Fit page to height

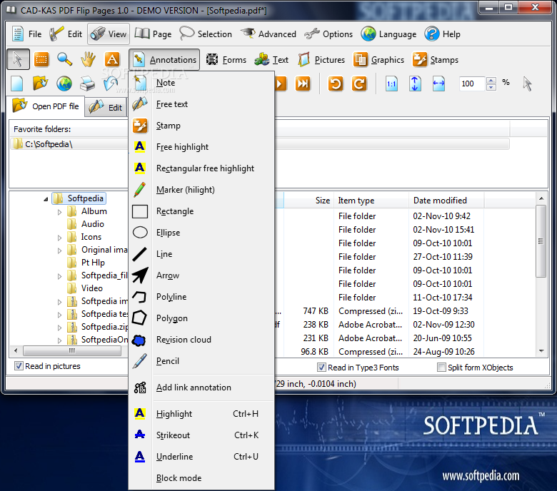pos(415,83)
